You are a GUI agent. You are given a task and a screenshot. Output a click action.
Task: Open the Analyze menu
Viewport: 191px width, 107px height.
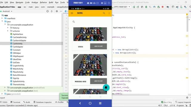[x=35, y=2]
